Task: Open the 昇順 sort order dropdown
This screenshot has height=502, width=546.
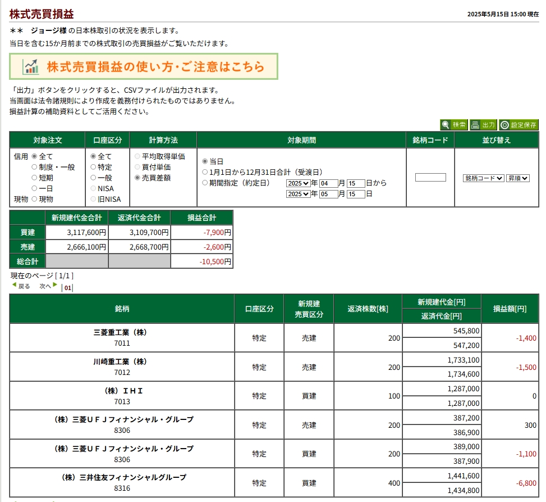Action: point(518,178)
